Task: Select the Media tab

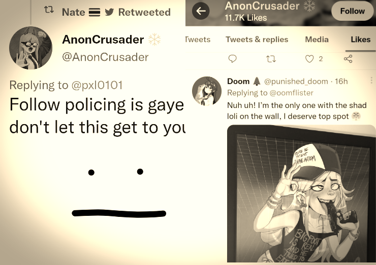Action: tap(317, 40)
